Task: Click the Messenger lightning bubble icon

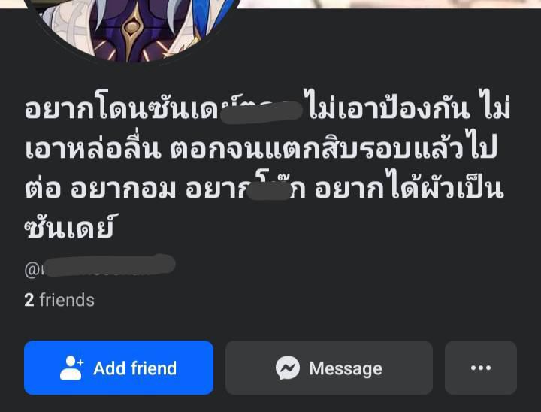Action: point(288,368)
